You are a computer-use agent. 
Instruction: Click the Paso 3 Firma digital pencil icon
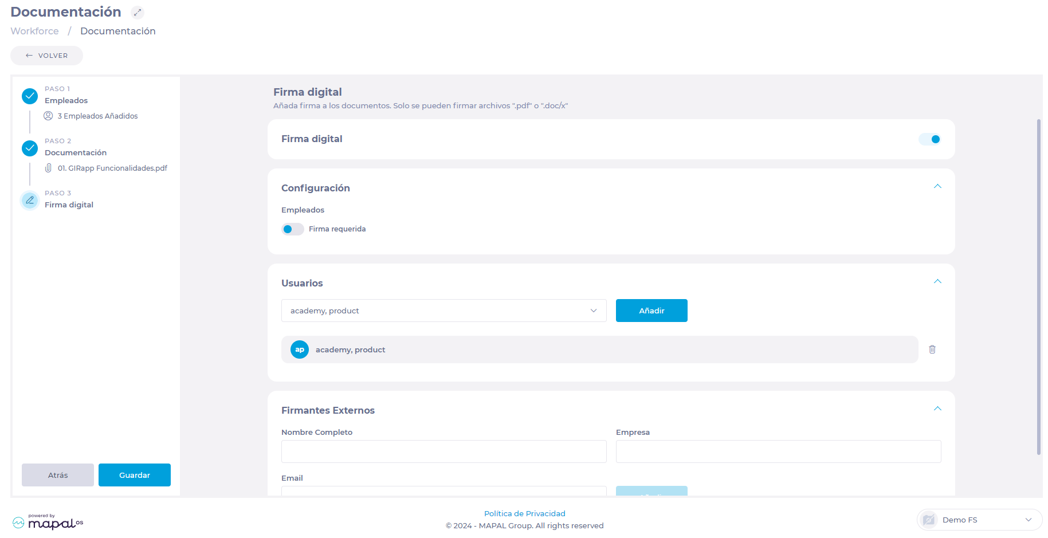pos(30,201)
